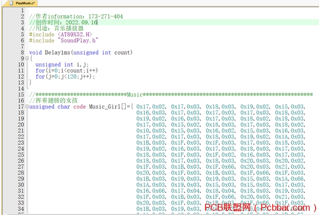Collapse the Delay1ms function body fold marker
The image size is (319, 215).
27,58
